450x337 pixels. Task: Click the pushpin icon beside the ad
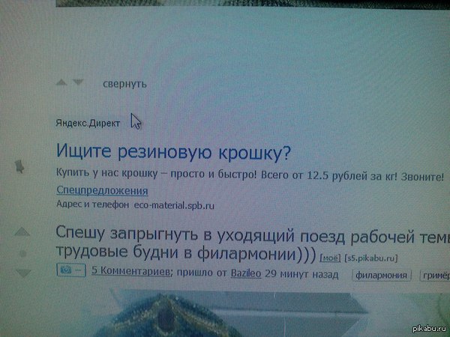coord(19,167)
